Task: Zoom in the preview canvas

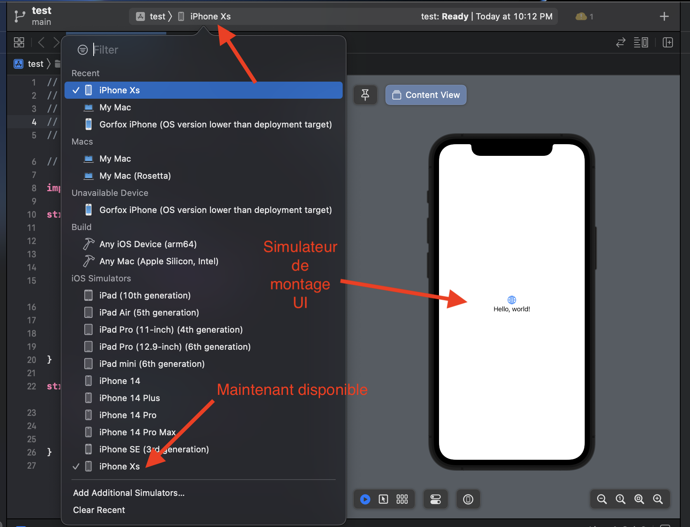Action: 658,499
